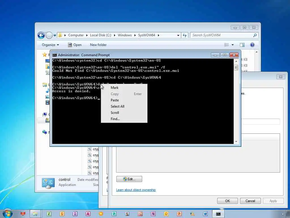Open the Learn about object ownership link
290x218 pixels.
coord(136,190)
